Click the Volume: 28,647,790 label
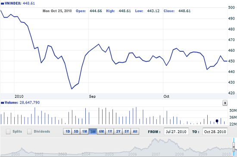237x157 pixels. 22,103
